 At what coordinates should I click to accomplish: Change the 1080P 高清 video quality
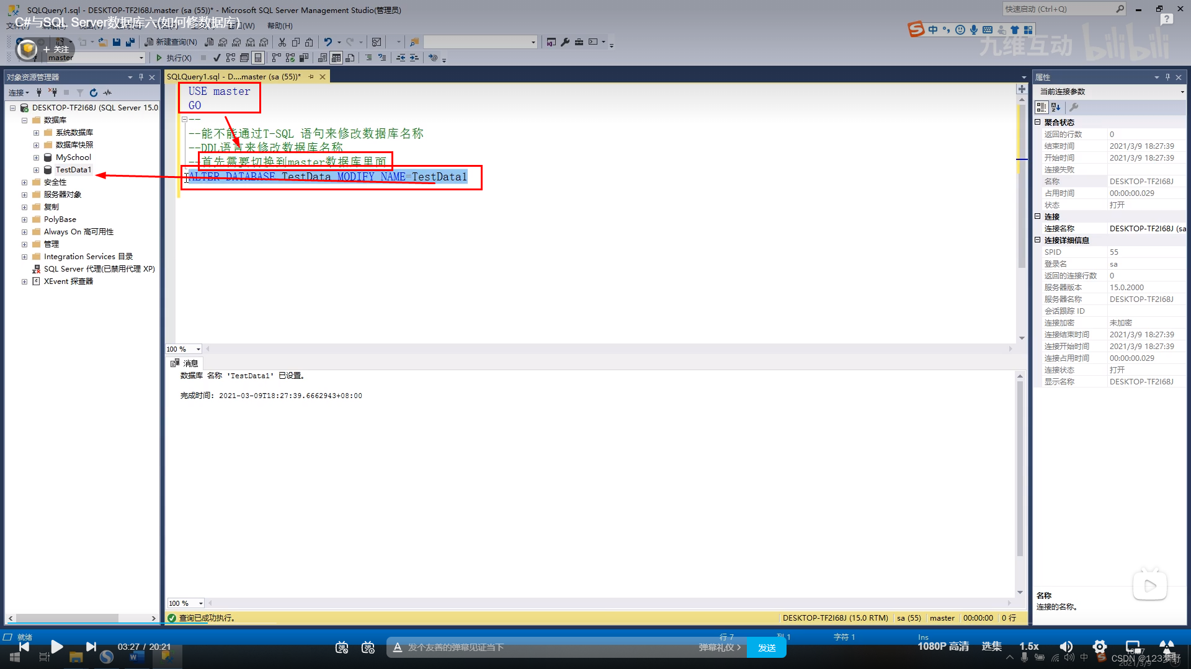click(x=943, y=647)
